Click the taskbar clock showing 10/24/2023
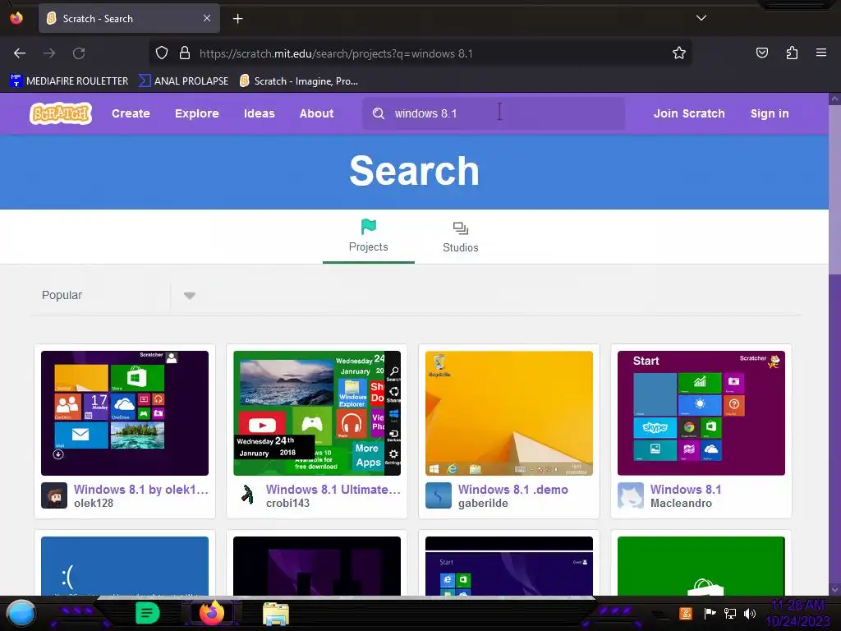Screen dimensions: 841x631 pyautogui.click(x=797, y=613)
